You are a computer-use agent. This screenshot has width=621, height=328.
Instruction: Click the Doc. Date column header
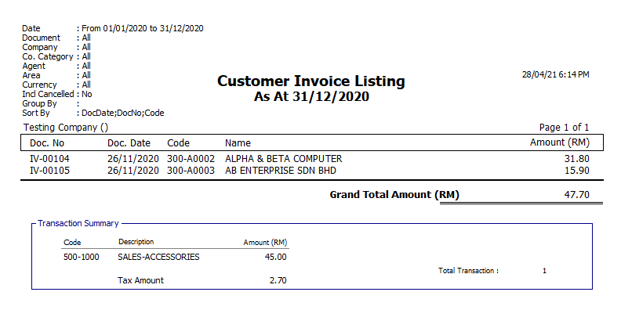click(x=129, y=143)
